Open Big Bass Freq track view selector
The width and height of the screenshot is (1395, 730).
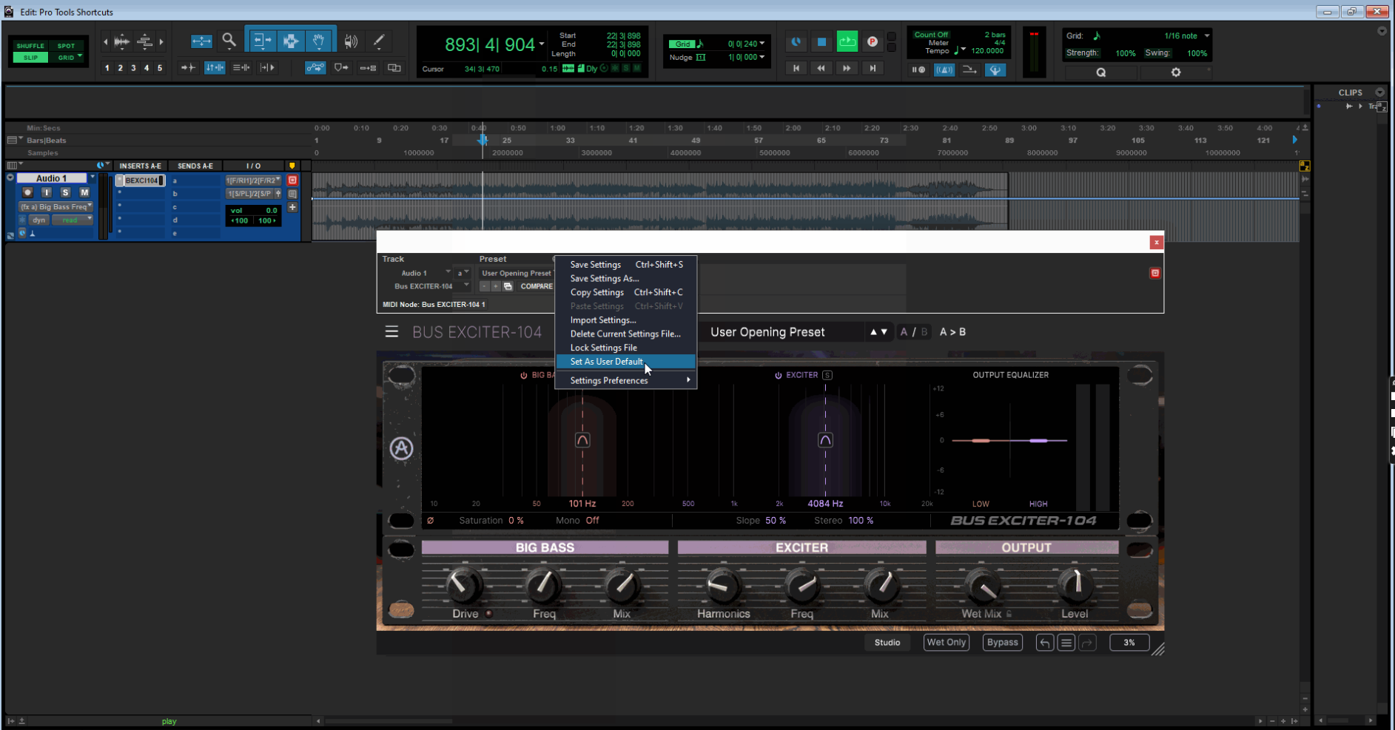point(56,207)
